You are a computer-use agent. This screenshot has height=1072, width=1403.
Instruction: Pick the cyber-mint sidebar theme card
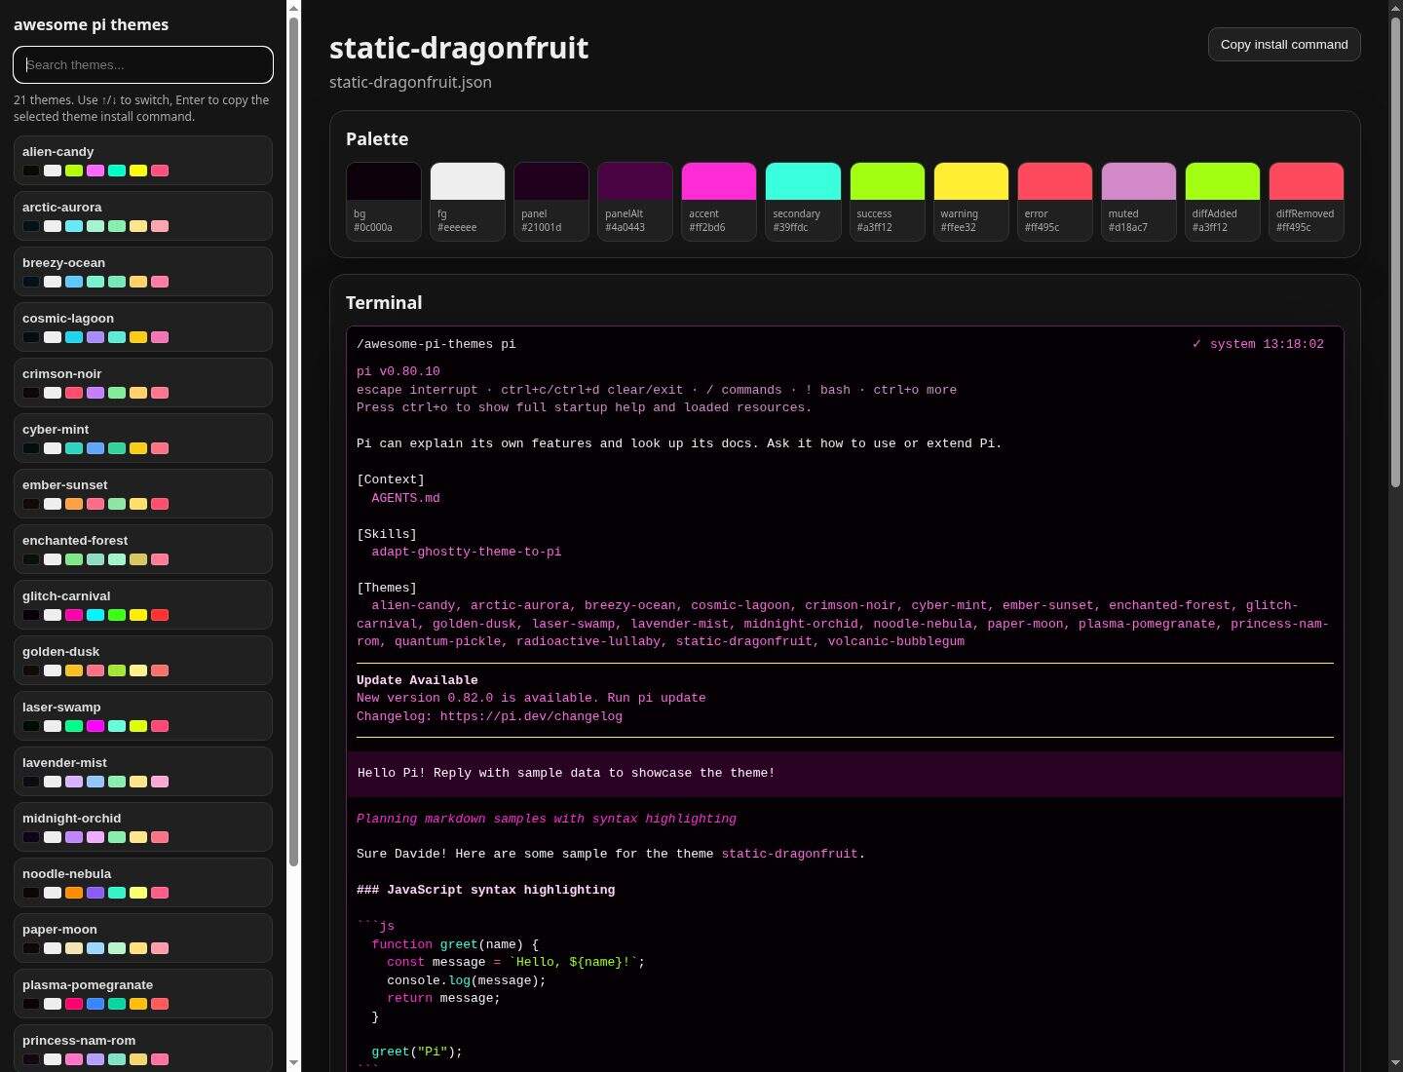143,439
